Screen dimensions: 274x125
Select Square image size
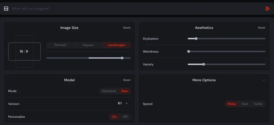[88, 45]
